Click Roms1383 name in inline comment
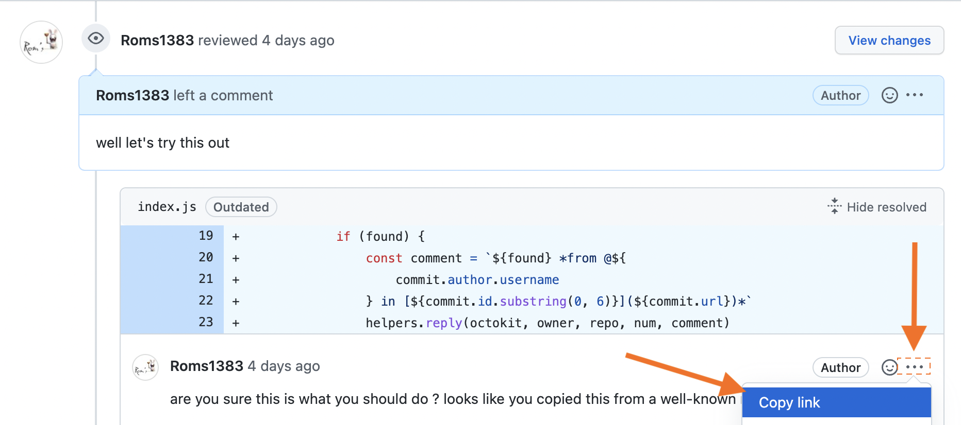961x425 pixels. coord(207,366)
